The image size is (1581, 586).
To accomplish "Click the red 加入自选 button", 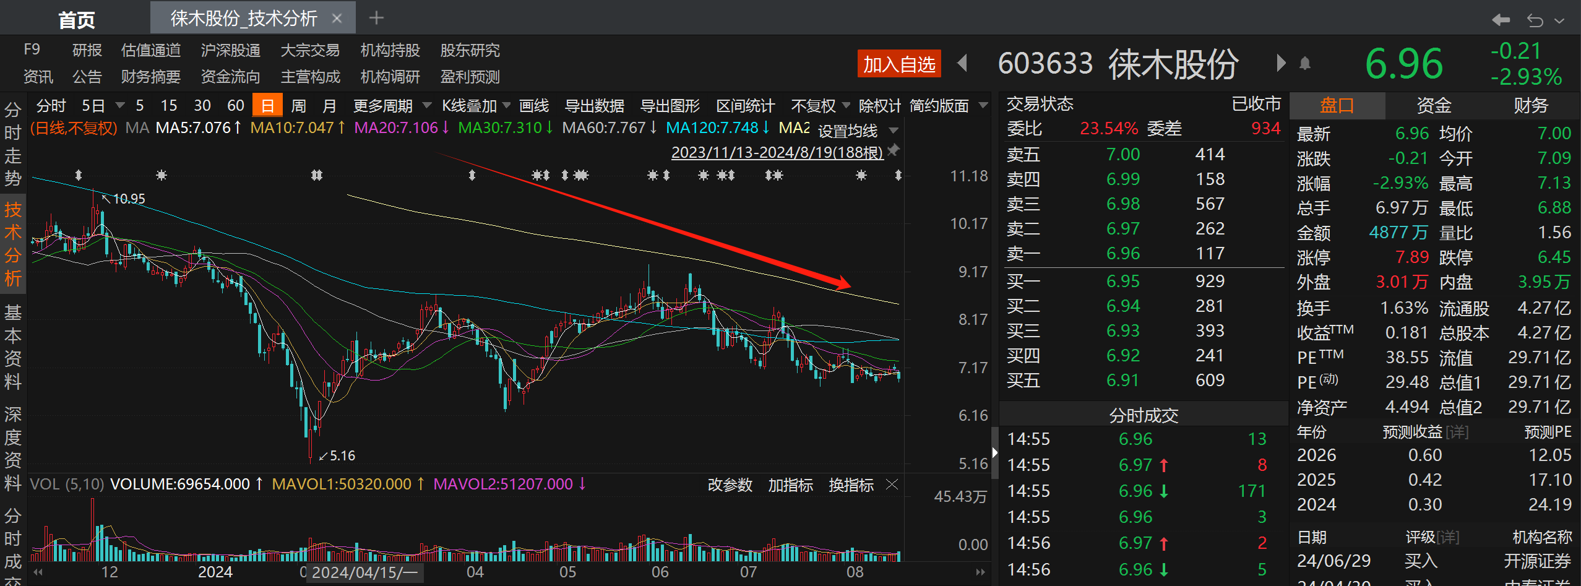I will (898, 63).
